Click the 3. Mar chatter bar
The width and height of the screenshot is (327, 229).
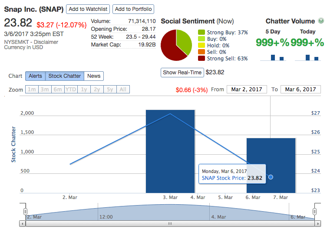point(170,151)
